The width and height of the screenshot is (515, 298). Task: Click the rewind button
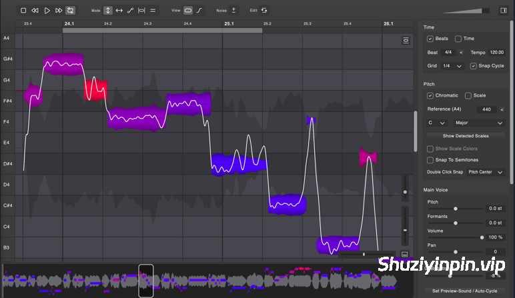click(35, 11)
